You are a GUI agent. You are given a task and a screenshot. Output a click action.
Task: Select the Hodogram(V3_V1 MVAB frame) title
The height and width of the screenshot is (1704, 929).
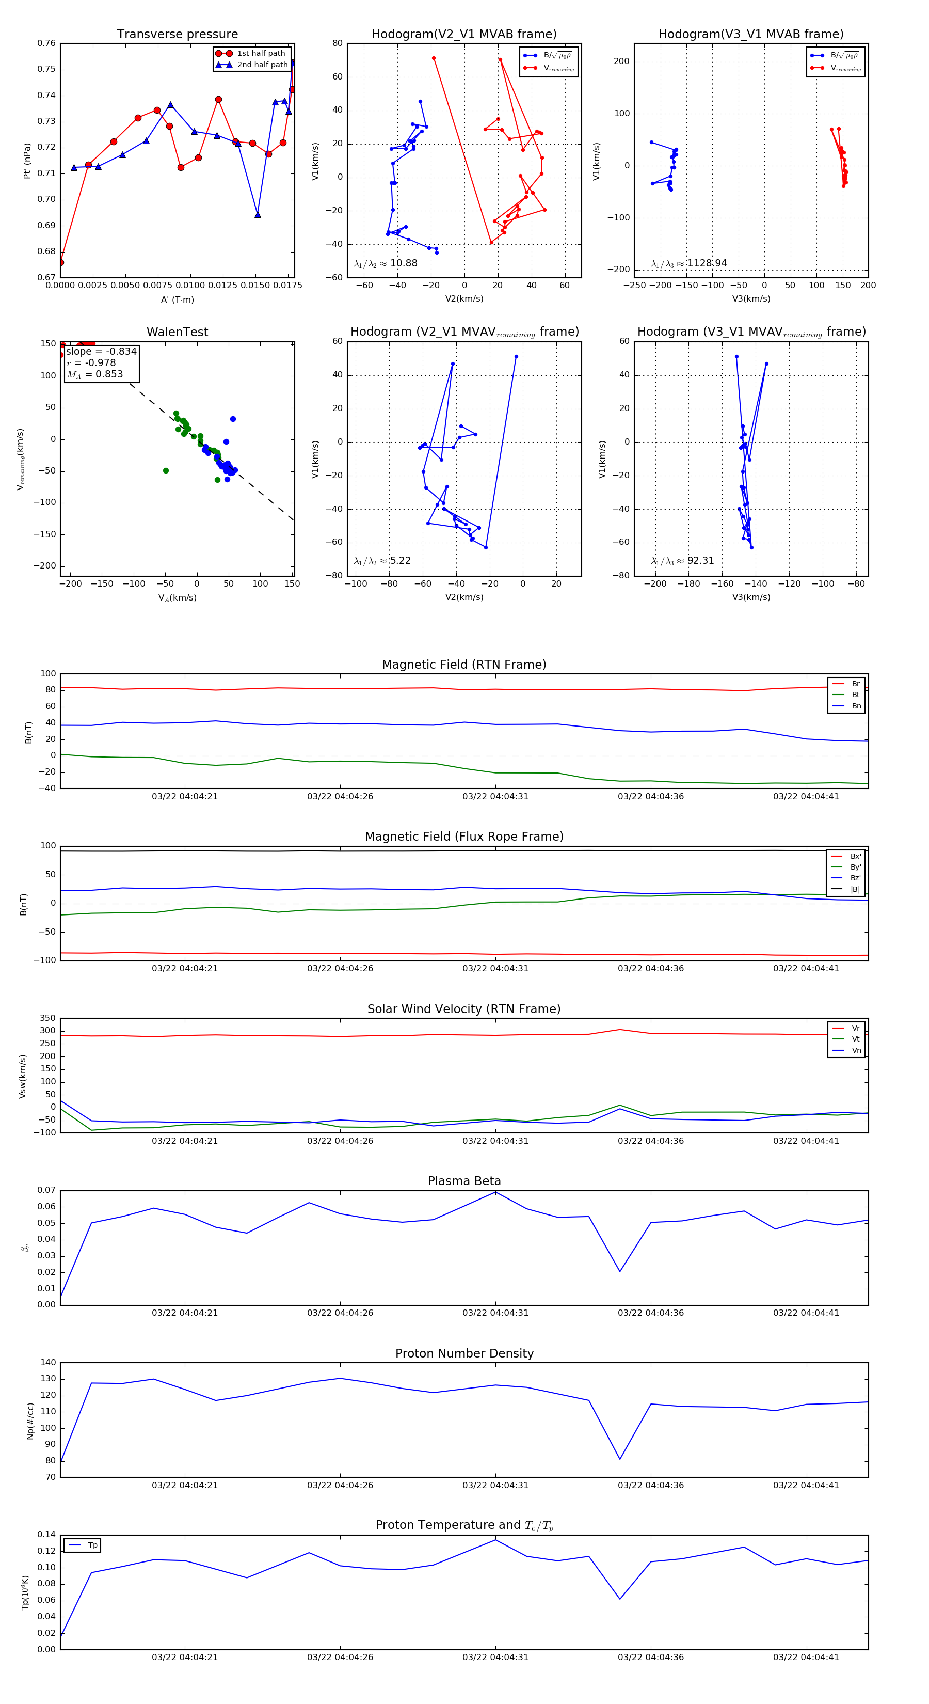coord(750,35)
